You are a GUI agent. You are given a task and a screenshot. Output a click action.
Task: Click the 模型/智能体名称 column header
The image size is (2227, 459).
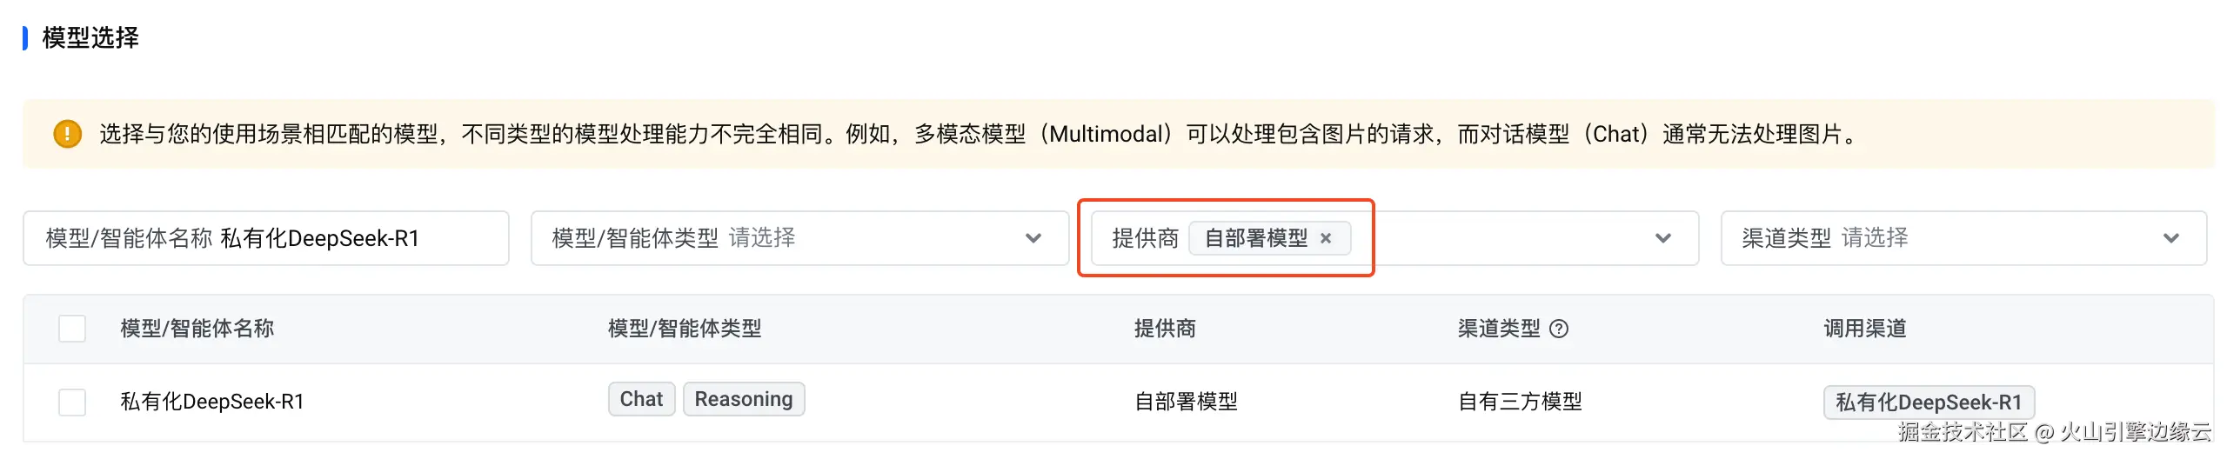point(197,329)
